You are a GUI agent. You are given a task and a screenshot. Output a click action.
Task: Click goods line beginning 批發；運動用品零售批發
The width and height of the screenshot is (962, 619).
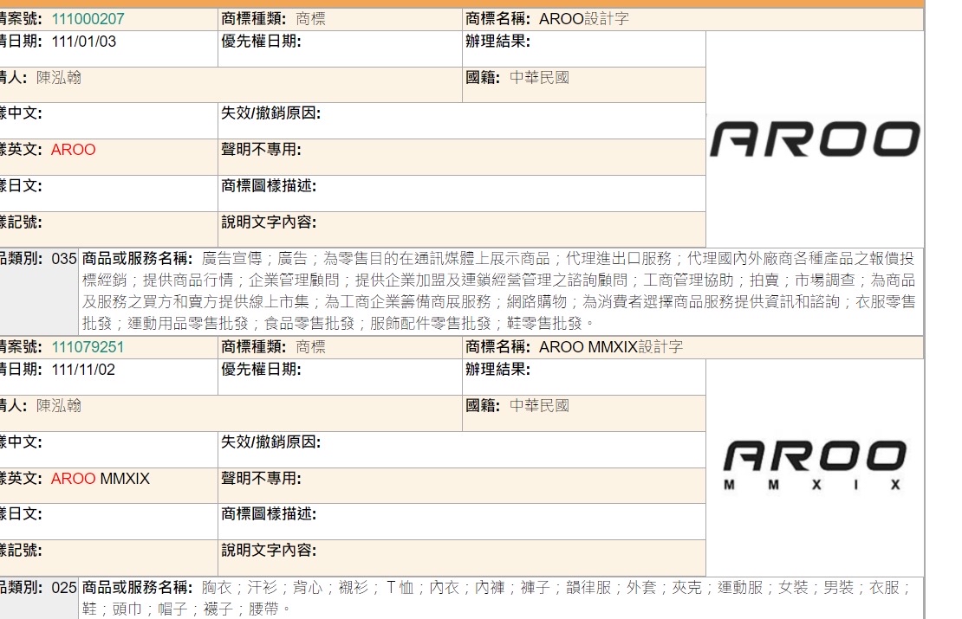pos(338,323)
